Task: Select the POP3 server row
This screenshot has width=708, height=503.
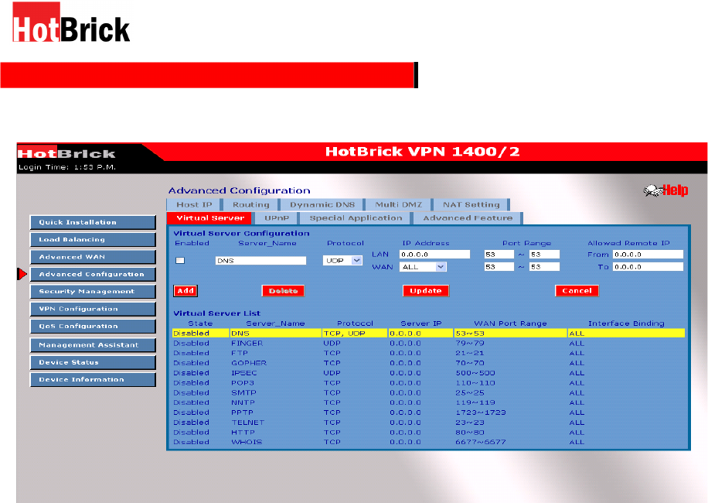Action: pos(428,383)
